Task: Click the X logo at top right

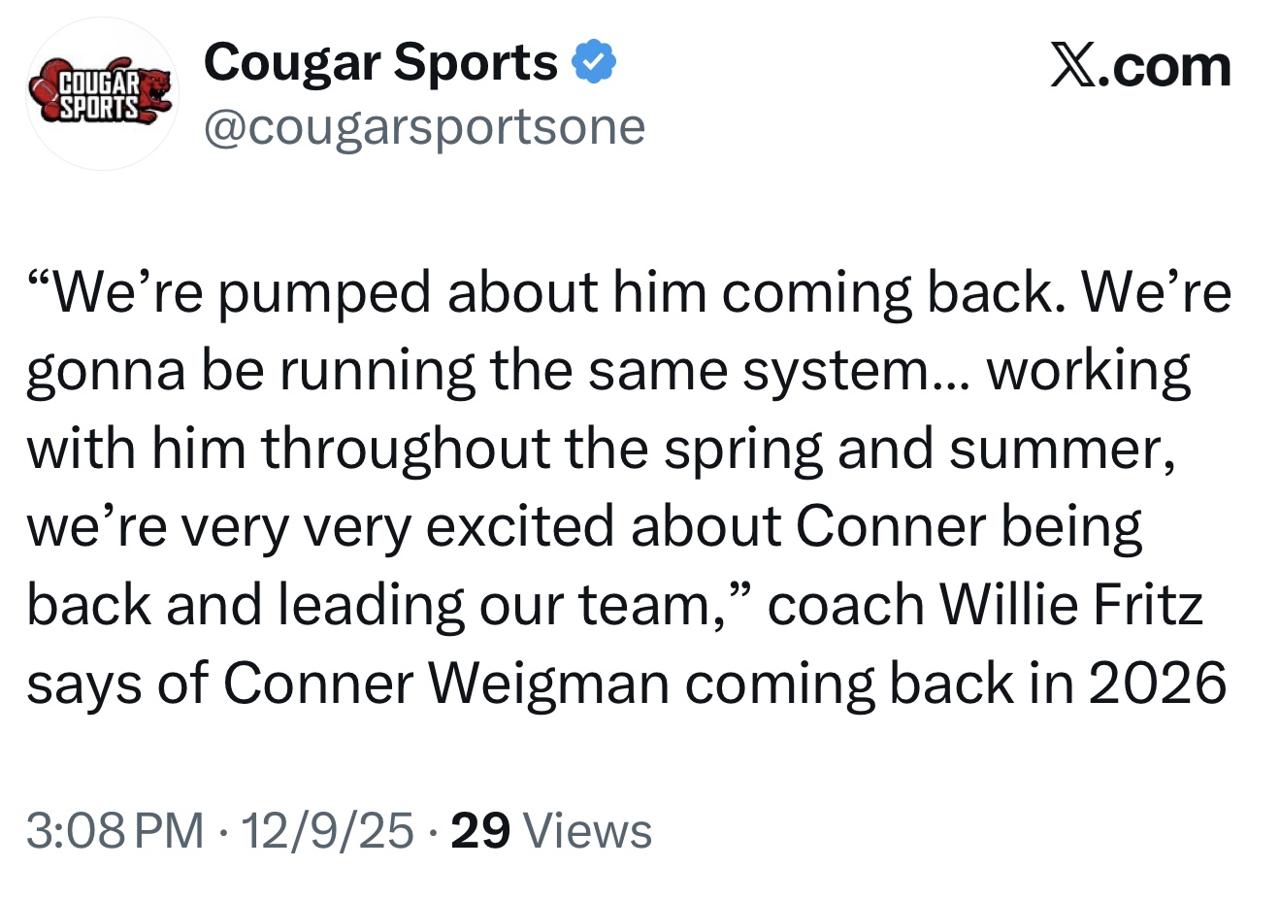Action: point(1071,67)
